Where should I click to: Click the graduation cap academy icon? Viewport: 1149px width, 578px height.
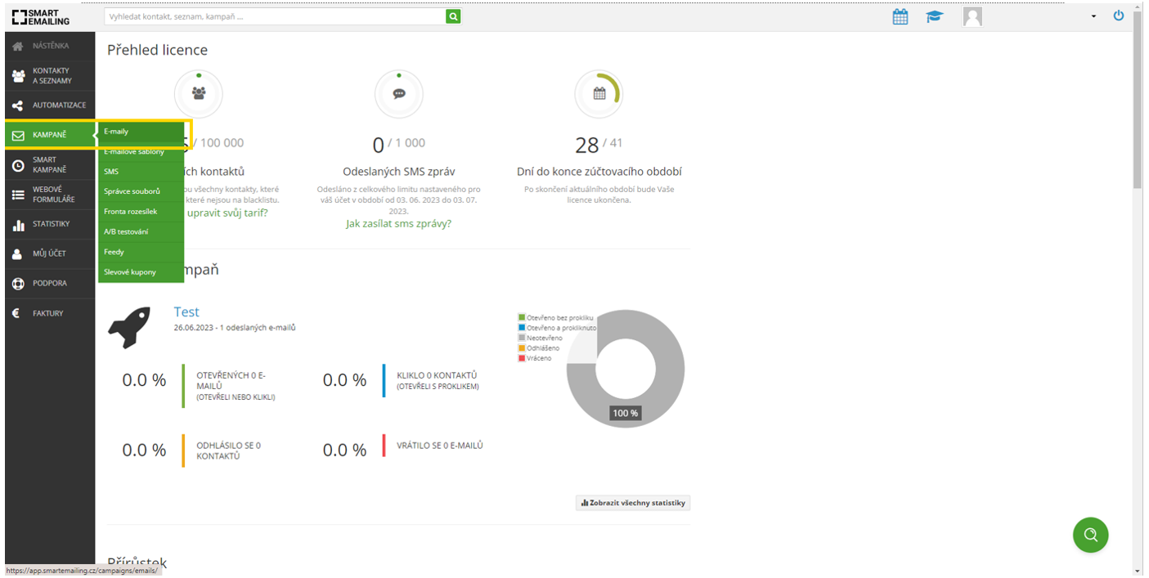click(x=934, y=16)
